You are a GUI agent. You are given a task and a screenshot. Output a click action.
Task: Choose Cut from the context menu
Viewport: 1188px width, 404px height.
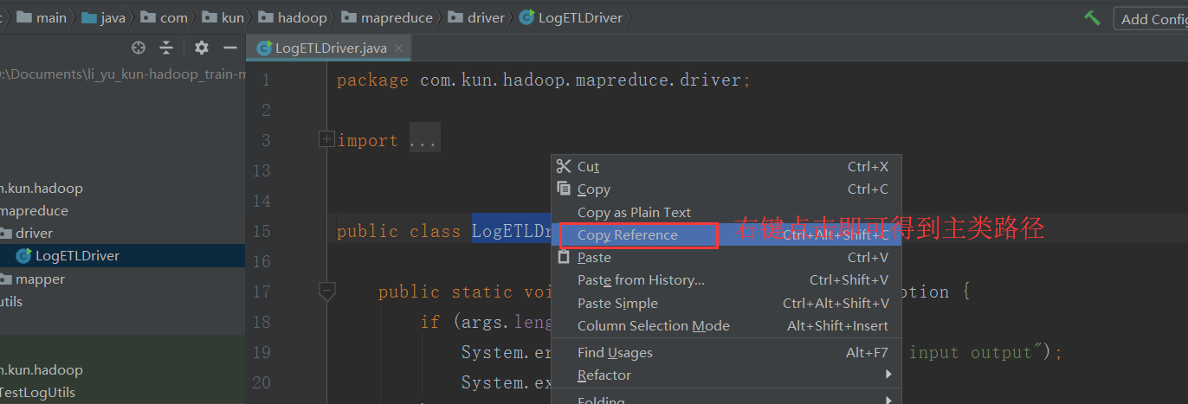tap(726, 166)
